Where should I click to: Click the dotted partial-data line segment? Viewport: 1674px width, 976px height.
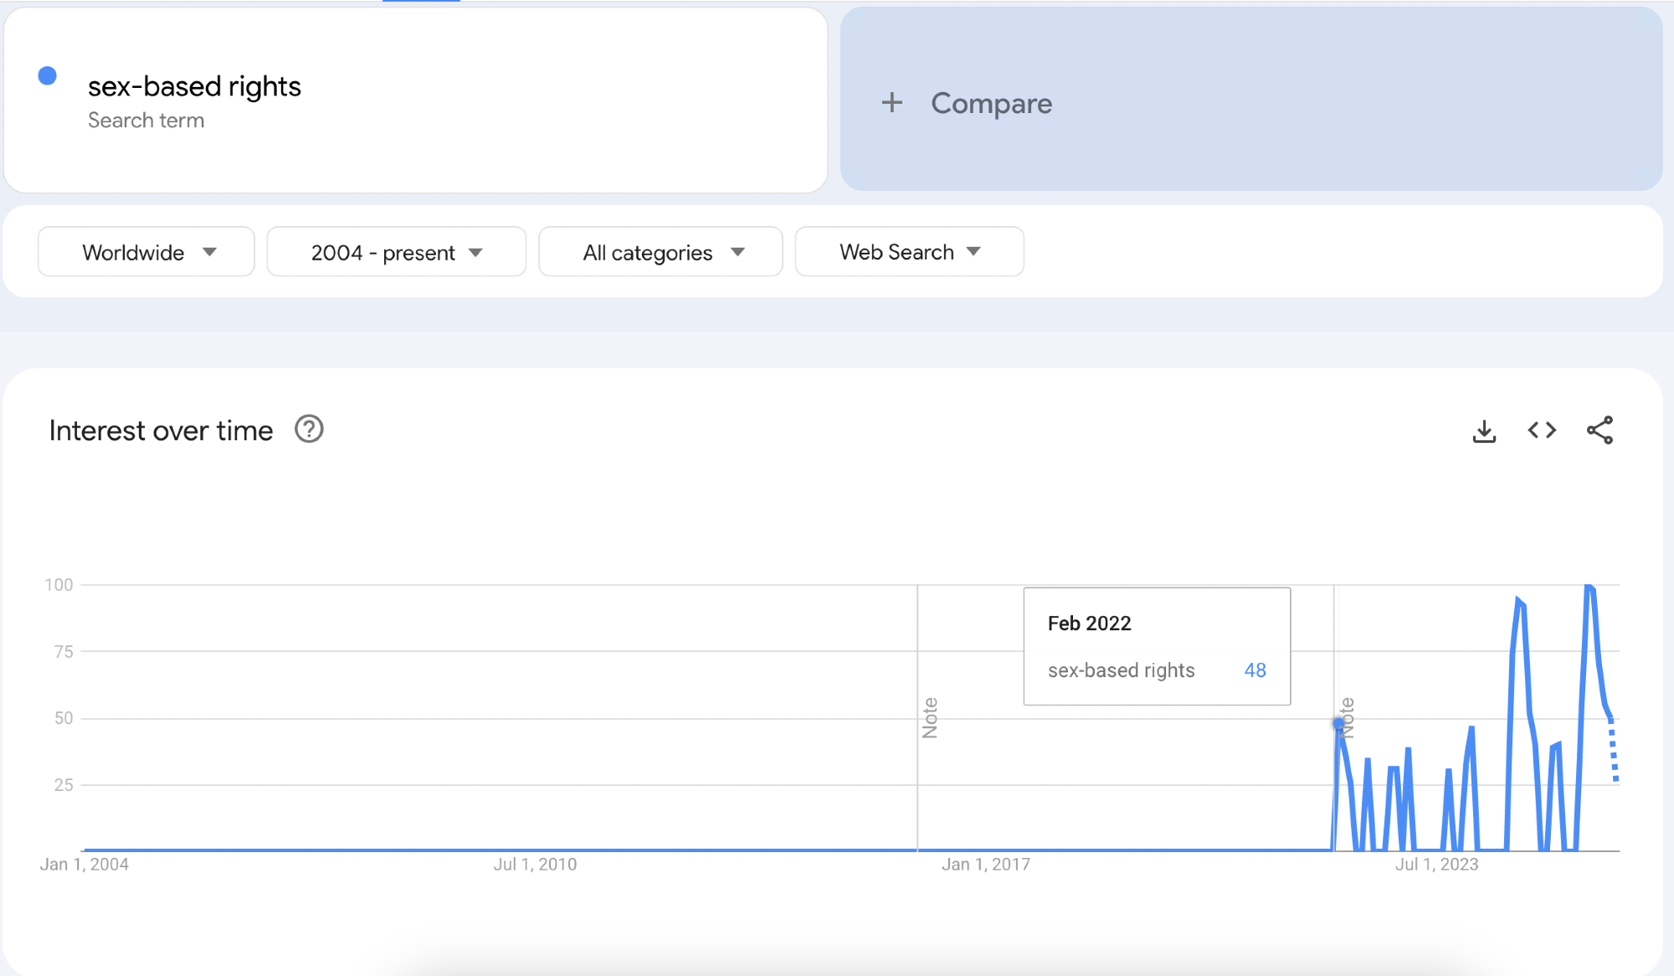(x=1613, y=751)
